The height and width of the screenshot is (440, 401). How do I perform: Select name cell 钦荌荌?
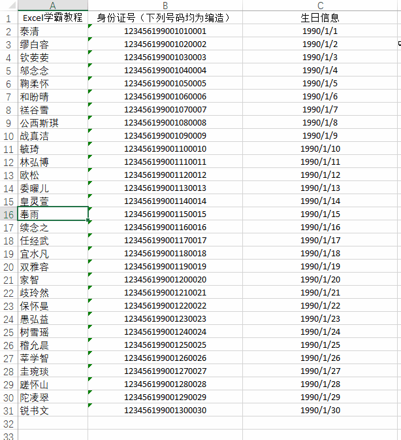pyautogui.click(x=53, y=58)
